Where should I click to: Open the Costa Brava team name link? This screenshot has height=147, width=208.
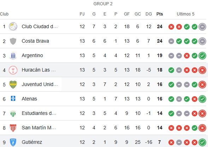click(35, 41)
